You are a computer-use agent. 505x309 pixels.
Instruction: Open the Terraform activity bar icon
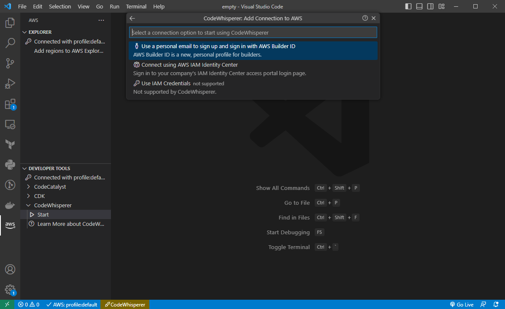[10, 144]
